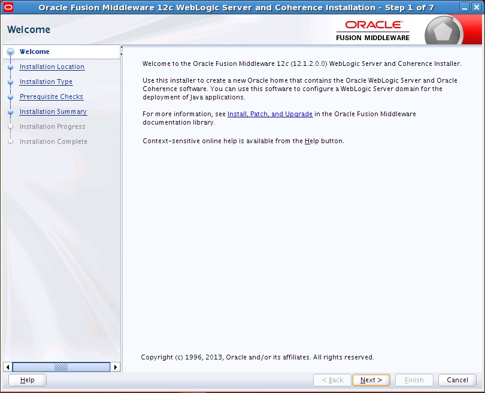Viewport: 485px width, 393px height.
Task: Click the Installation Type step bullet
Action: point(11,81)
